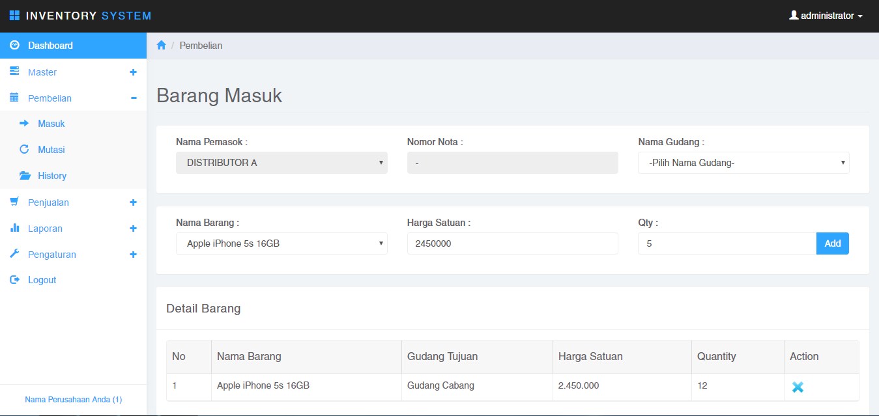
Task: Click the shopping cart icon for Penjualan
Action: coord(14,202)
